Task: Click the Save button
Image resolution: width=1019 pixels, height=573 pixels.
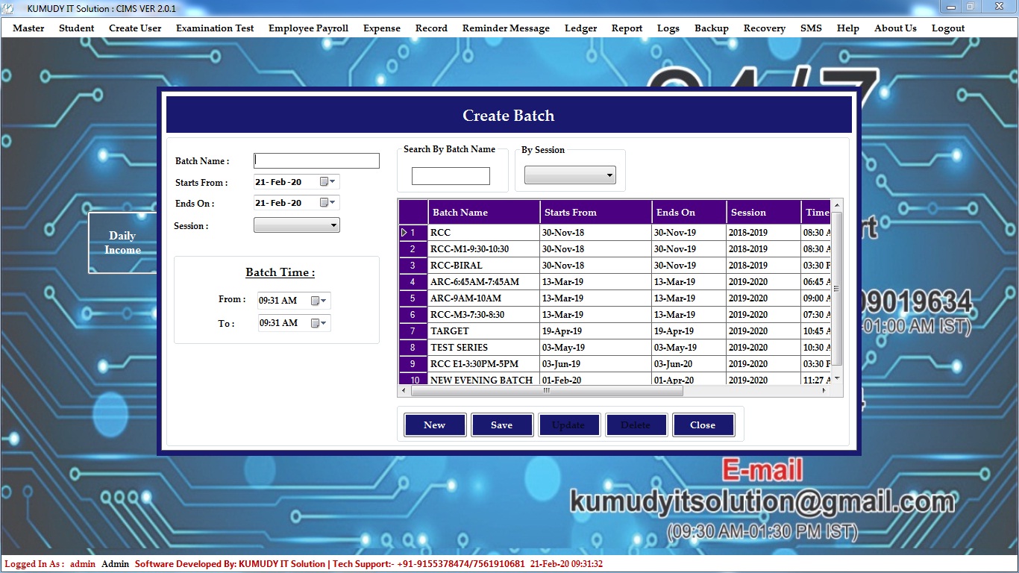Action: click(502, 425)
